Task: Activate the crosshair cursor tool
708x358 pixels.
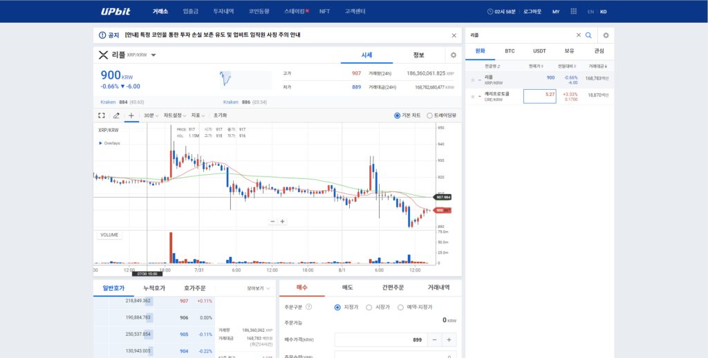Action: coord(131,115)
